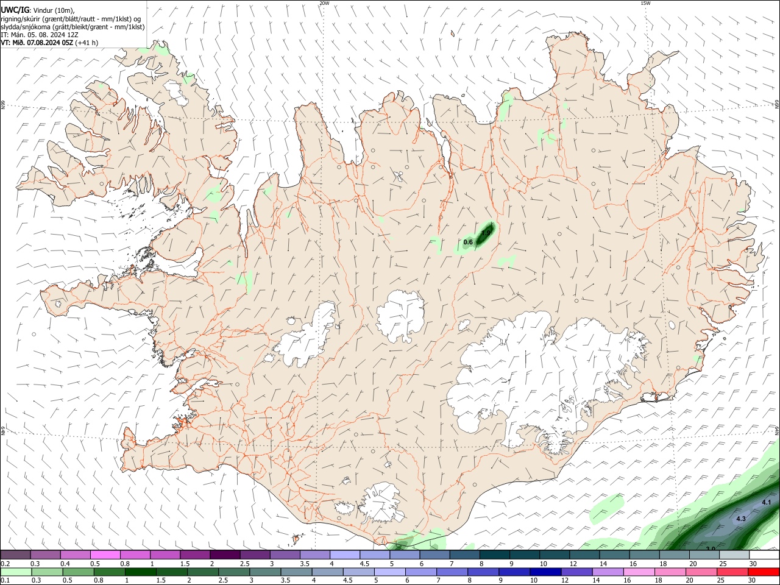Click the 'IT: Mán. 05. 08. 2024 12Z' line
Screen dimensions: 780x585
click(x=39, y=35)
